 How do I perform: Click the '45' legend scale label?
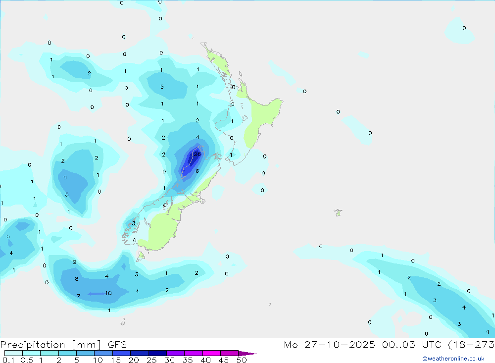coord(224,360)
